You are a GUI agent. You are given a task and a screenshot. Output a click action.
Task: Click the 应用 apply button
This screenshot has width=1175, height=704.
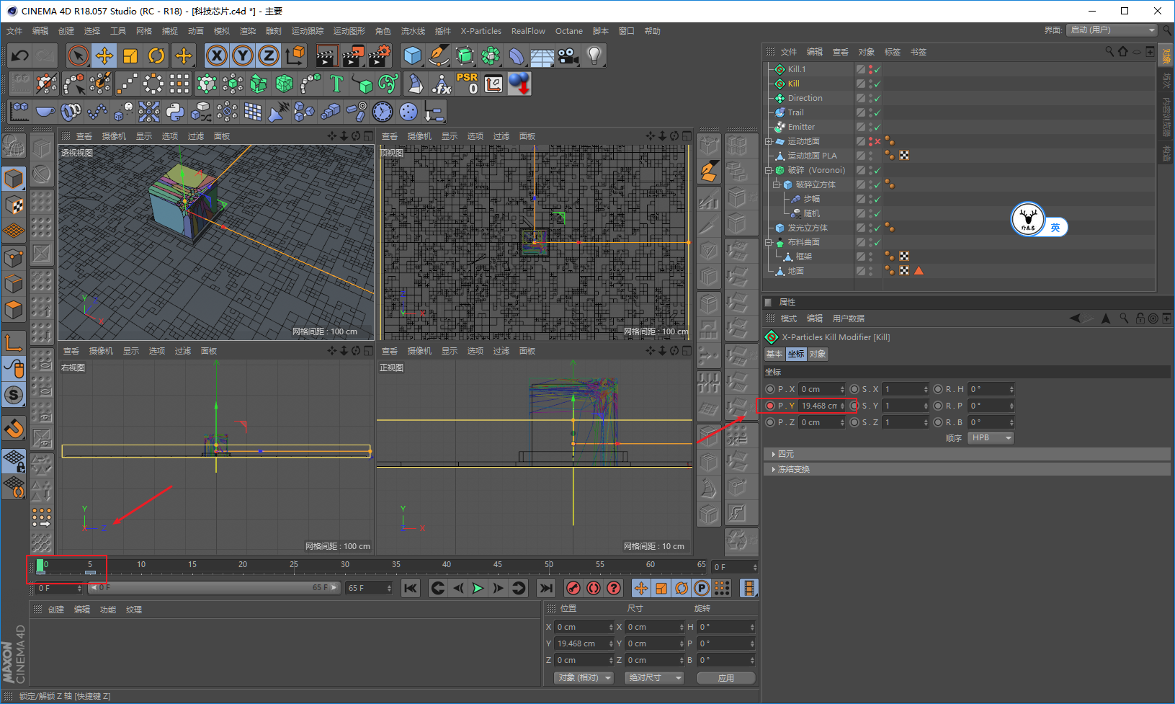(x=725, y=678)
